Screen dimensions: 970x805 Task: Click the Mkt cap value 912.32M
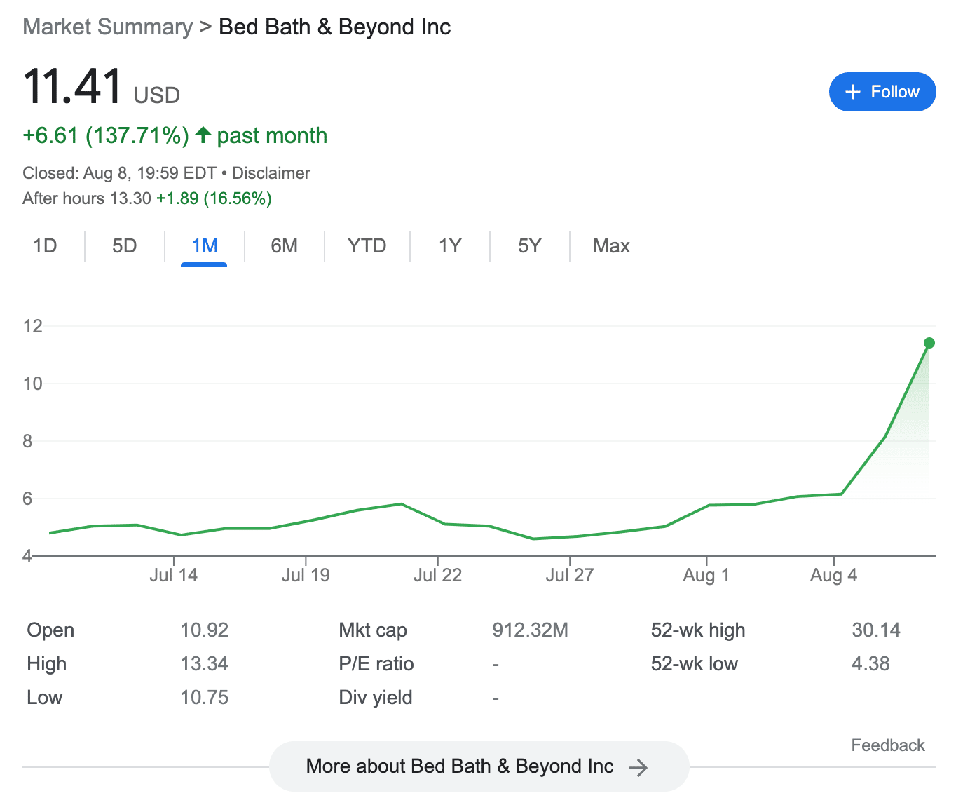[x=530, y=630]
